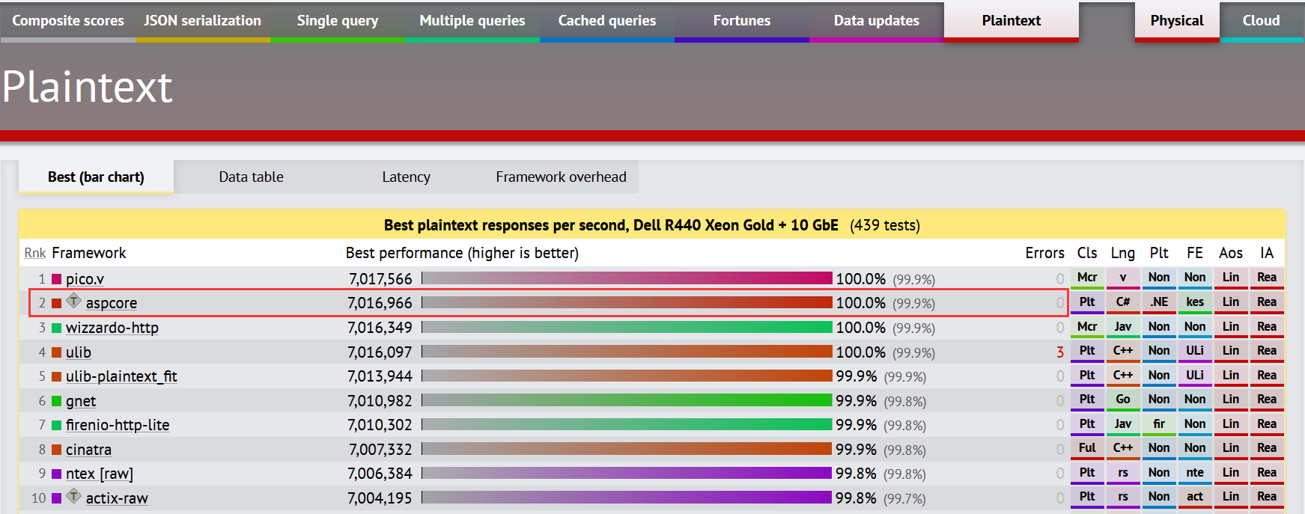The height and width of the screenshot is (514, 1305).
Task: Click the Aos column header
Action: point(1231,253)
